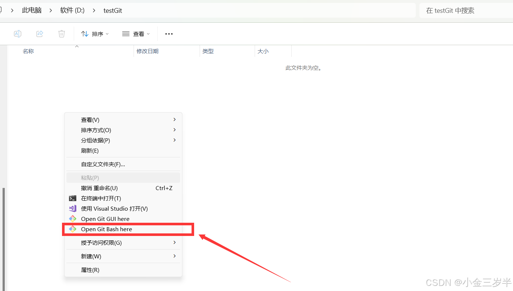513x291 pixels.
Task: Navigate to 此电脑 in breadcrumb path
Action: point(32,10)
